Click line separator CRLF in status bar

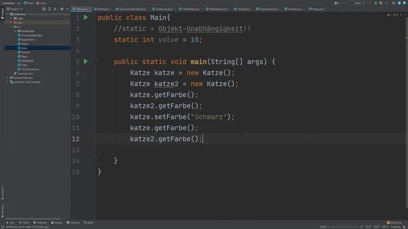click(376, 227)
